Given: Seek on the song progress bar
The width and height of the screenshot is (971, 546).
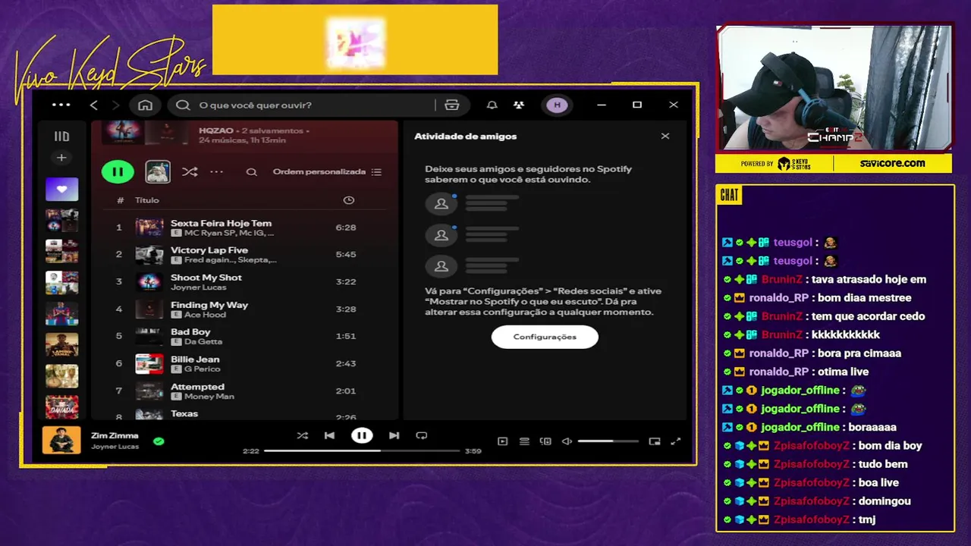Looking at the screenshot, I should click(x=362, y=451).
